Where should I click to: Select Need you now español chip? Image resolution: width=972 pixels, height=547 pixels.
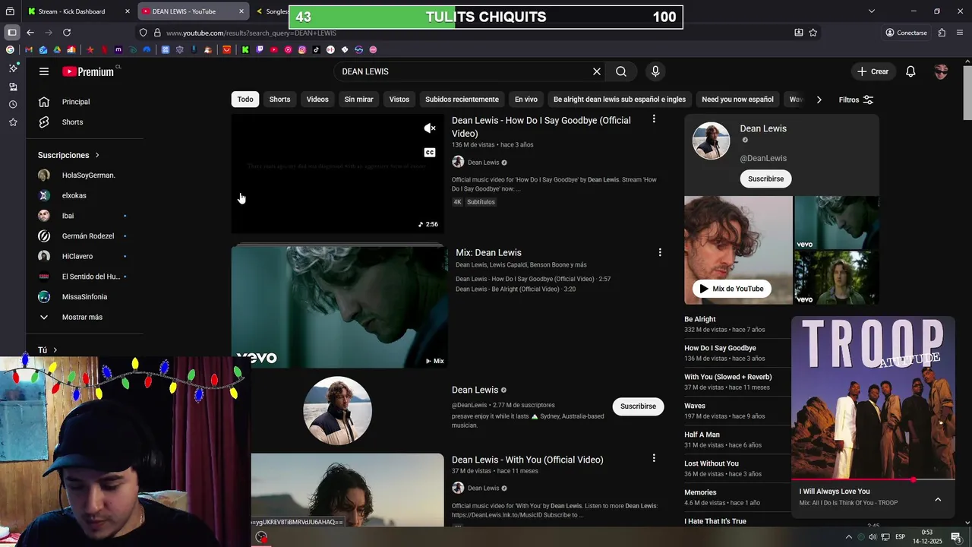[x=737, y=100]
